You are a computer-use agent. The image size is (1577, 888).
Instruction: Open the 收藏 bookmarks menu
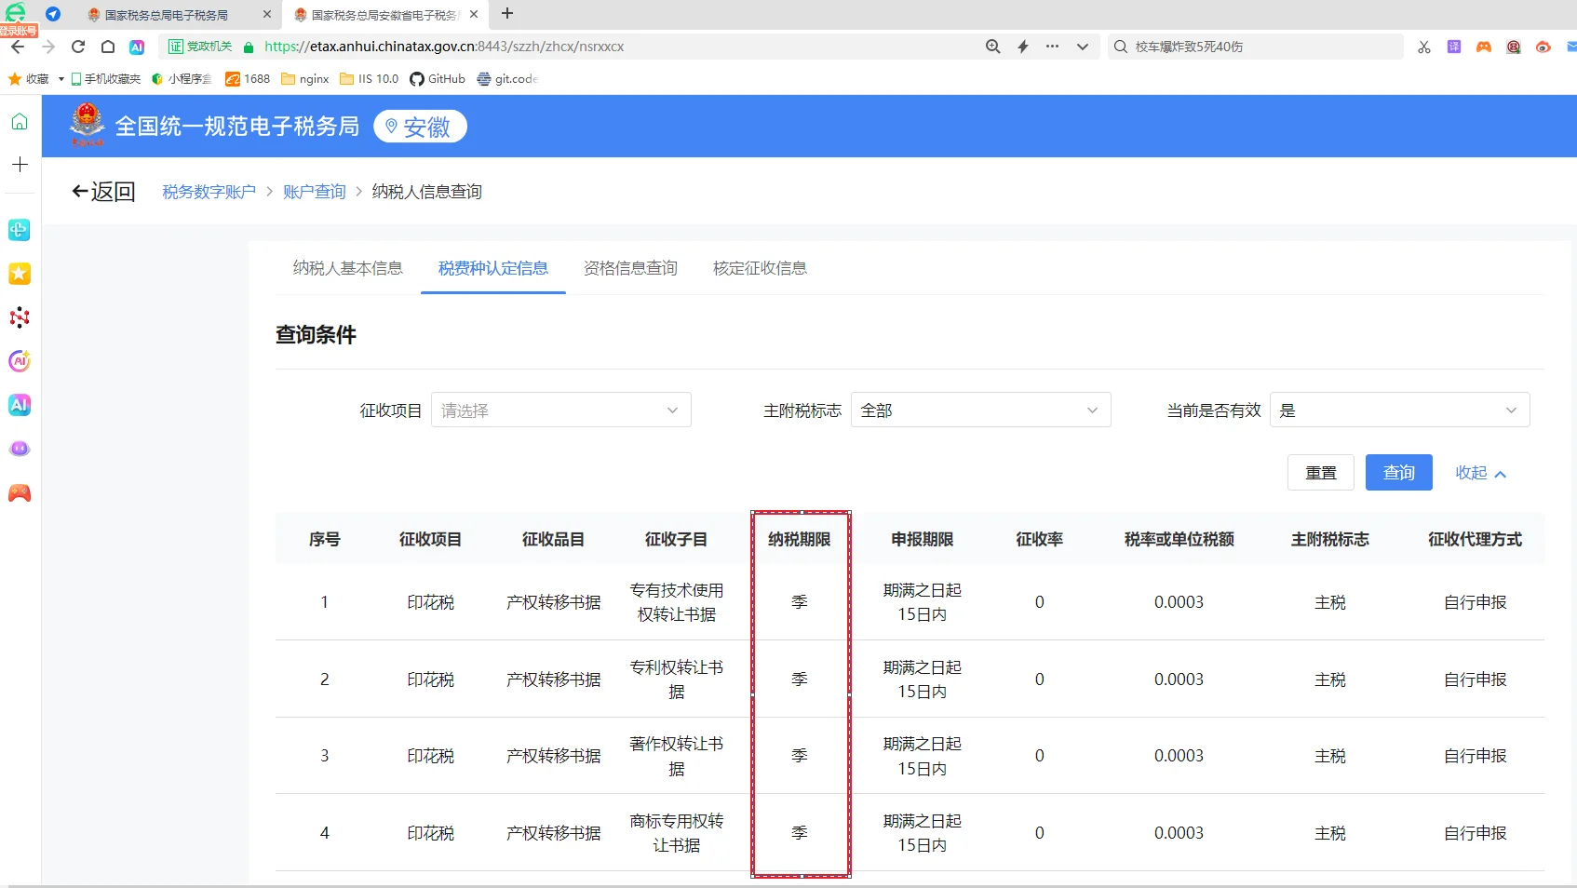[36, 79]
